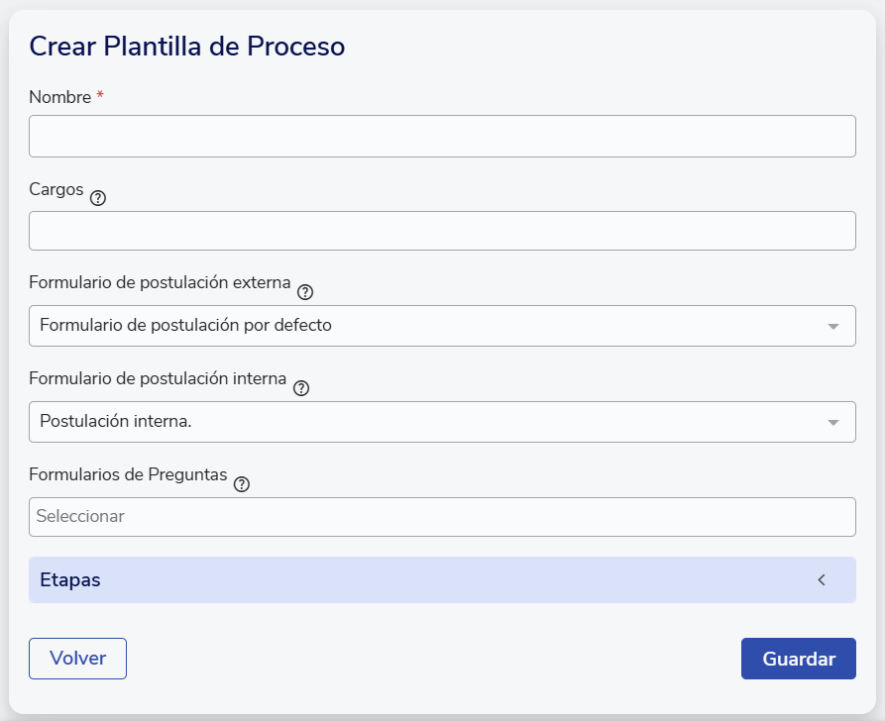
Task: Show help for Formulario de postulación interna
Action: pyautogui.click(x=301, y=388)
